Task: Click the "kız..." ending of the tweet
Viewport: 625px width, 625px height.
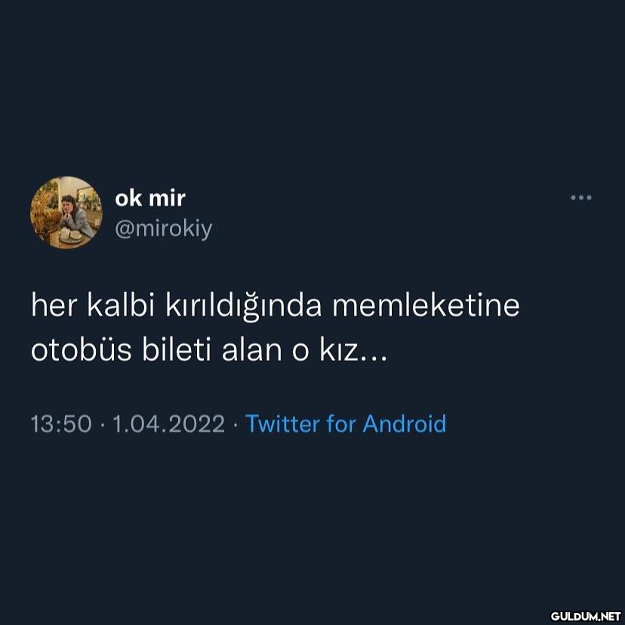Action: (x=353, y=351)
